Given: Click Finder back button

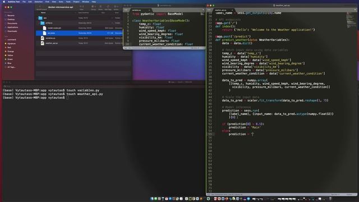Looking at the screenshot, I should (40, 7).
